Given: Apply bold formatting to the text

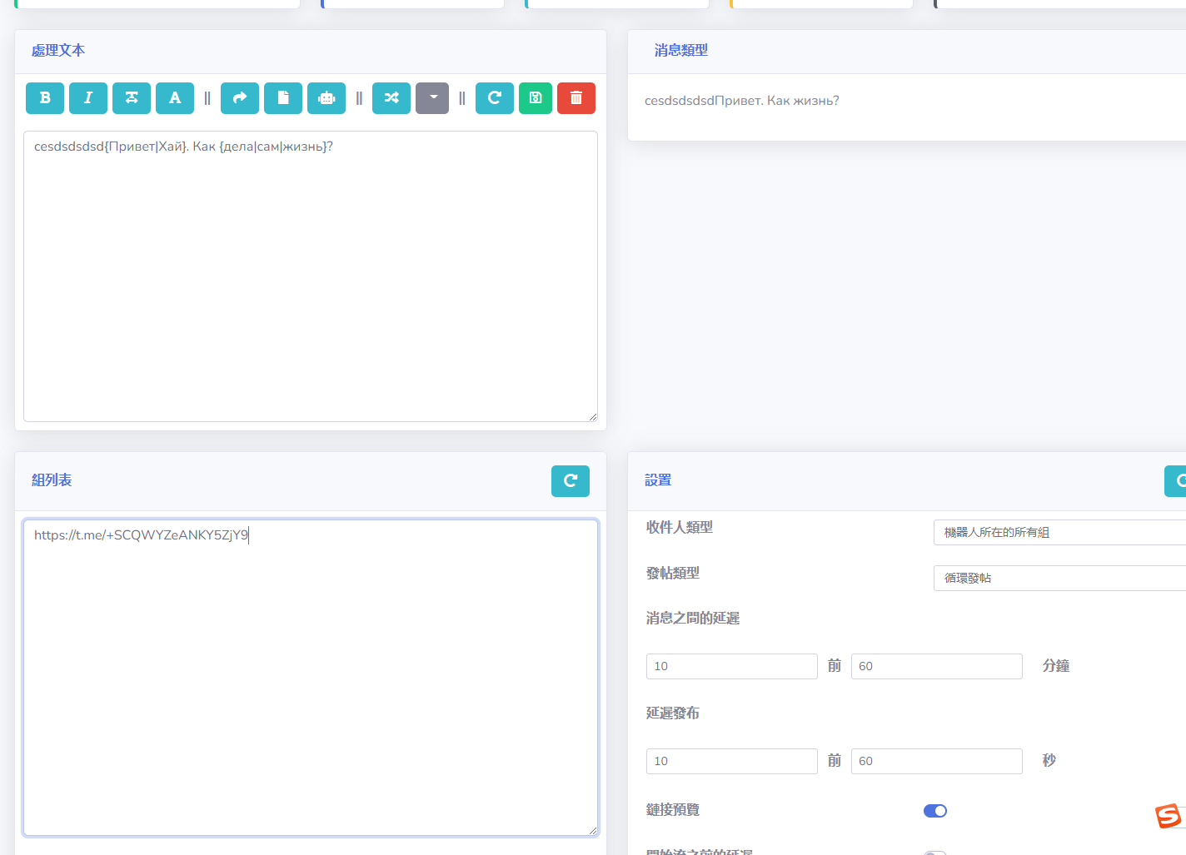Looking at the screenshot, I should (x=45, y=98).
